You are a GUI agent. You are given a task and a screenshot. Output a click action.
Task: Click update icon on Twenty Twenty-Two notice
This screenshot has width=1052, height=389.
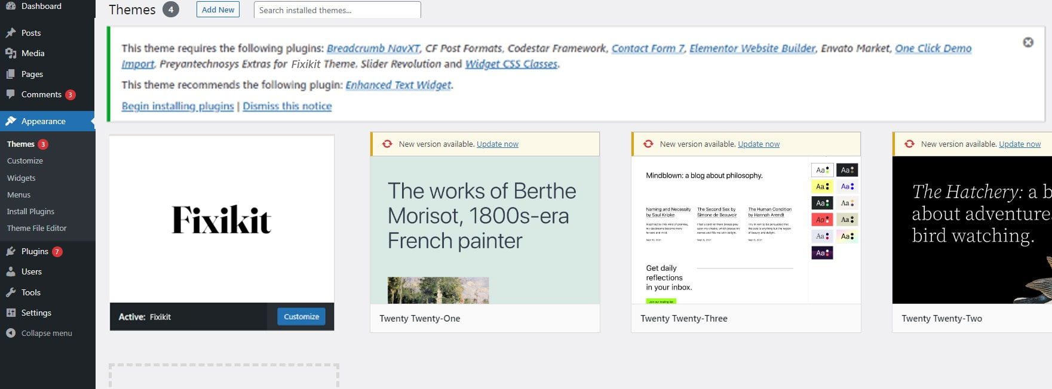(x=909, y=144)
